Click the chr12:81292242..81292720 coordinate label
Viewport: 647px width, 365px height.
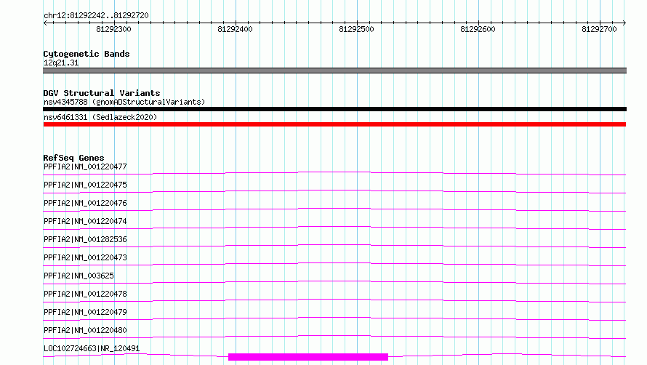pos(96,15)
